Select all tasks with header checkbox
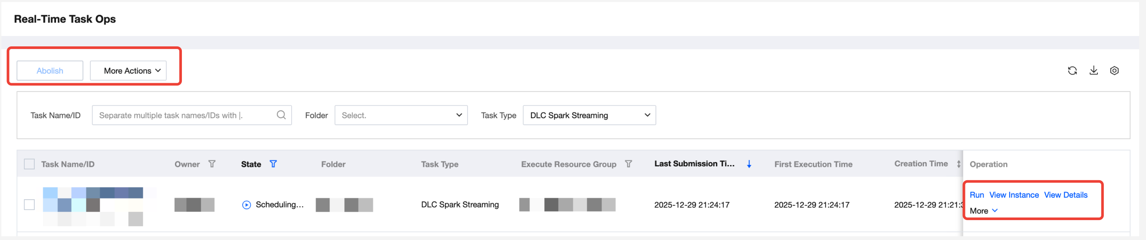Screen dimensions: 1146x240 coord(30,164)
